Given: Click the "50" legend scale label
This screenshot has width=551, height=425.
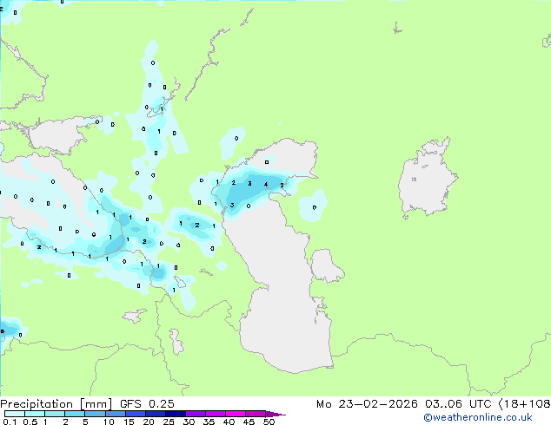Looking at the screenshot, I should (269, 422).
